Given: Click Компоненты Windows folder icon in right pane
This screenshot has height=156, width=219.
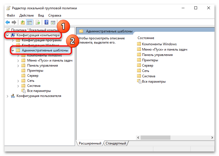Looking at the screenshot, I should (139, 44).
